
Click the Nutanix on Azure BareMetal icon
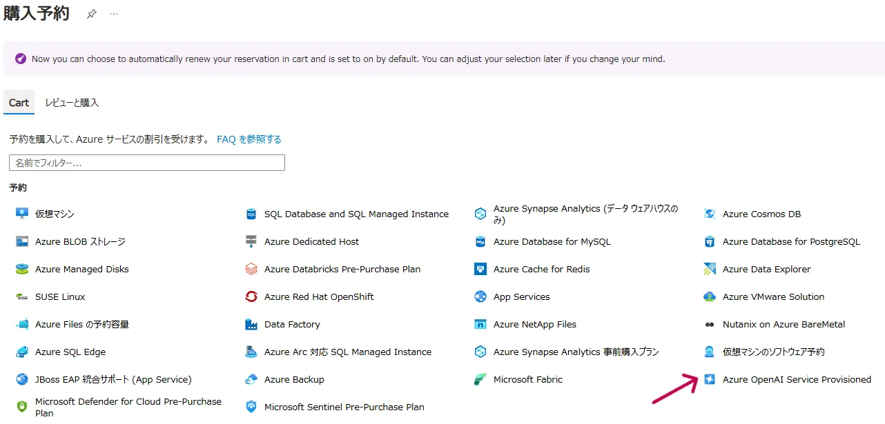710,324
